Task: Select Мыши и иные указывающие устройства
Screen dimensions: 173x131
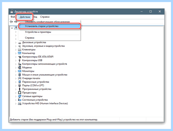Action: pyautogui.click(x=45, y=75)
